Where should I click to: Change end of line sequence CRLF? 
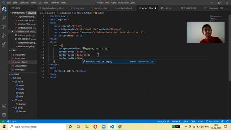[193, 121]
